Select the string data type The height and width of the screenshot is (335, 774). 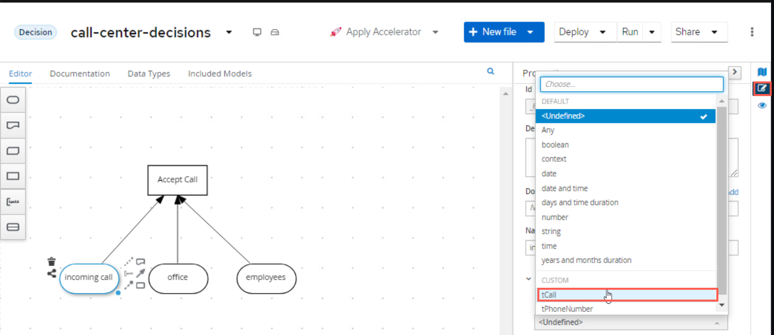626,231
